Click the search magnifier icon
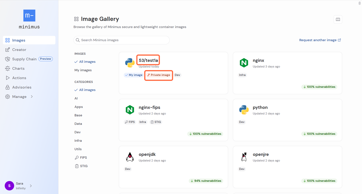Screen dimensions: 362x194 coord(78,40)
